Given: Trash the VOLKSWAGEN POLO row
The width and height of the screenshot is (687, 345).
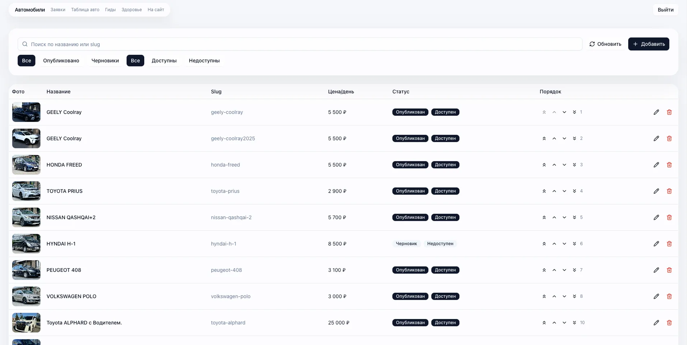Looking at the screenshot, I should click(669, 296).
